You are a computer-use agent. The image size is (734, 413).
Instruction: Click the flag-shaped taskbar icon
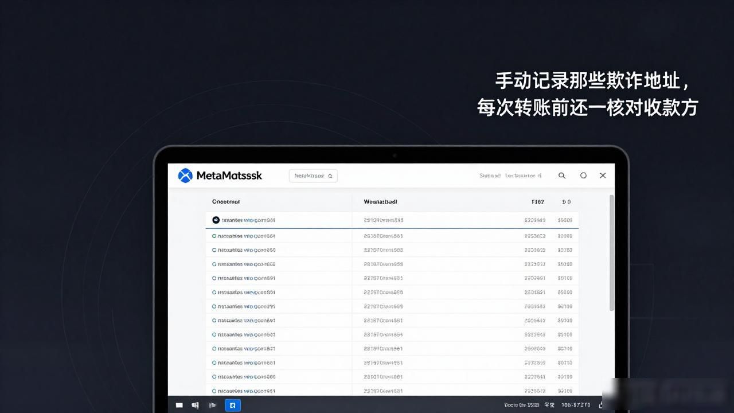[x=213, y=406]
